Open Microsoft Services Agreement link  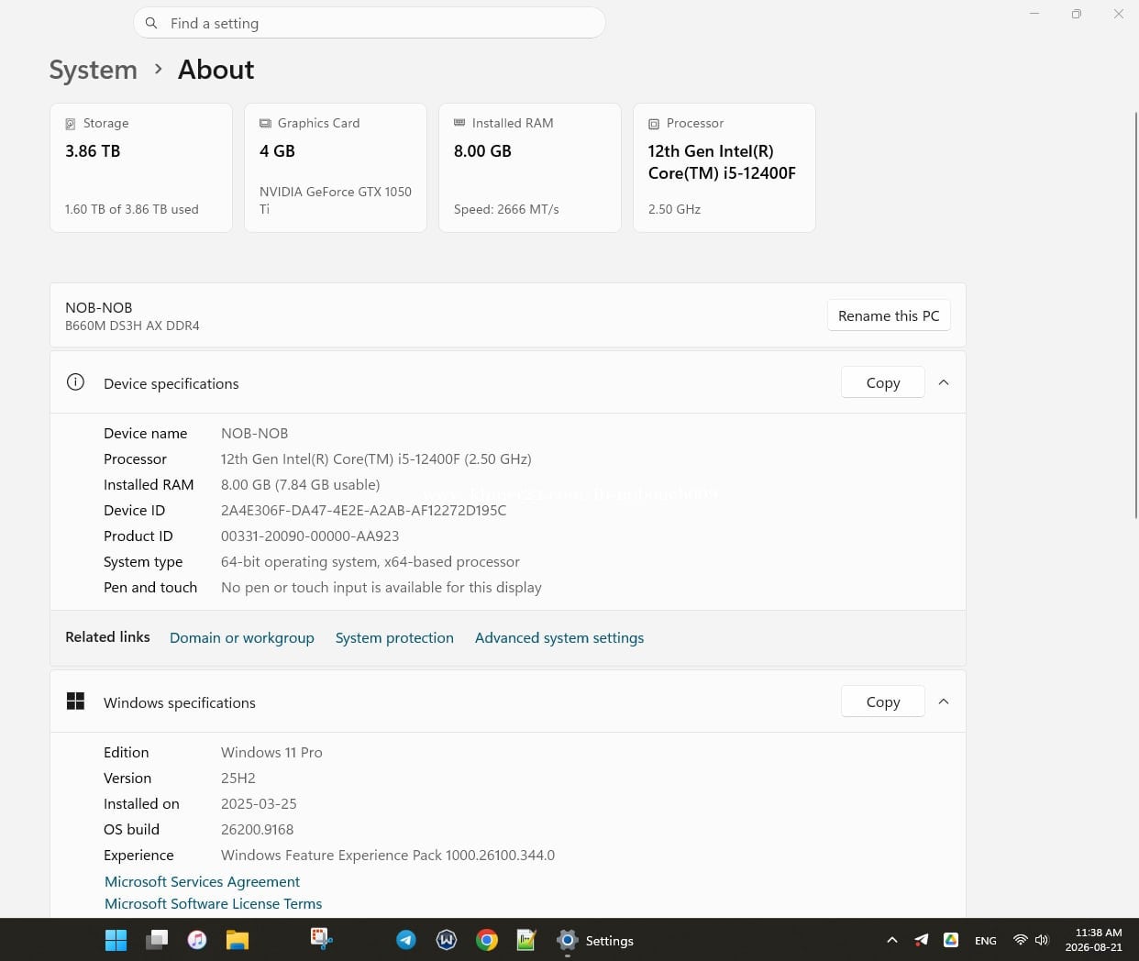[202, 881]
